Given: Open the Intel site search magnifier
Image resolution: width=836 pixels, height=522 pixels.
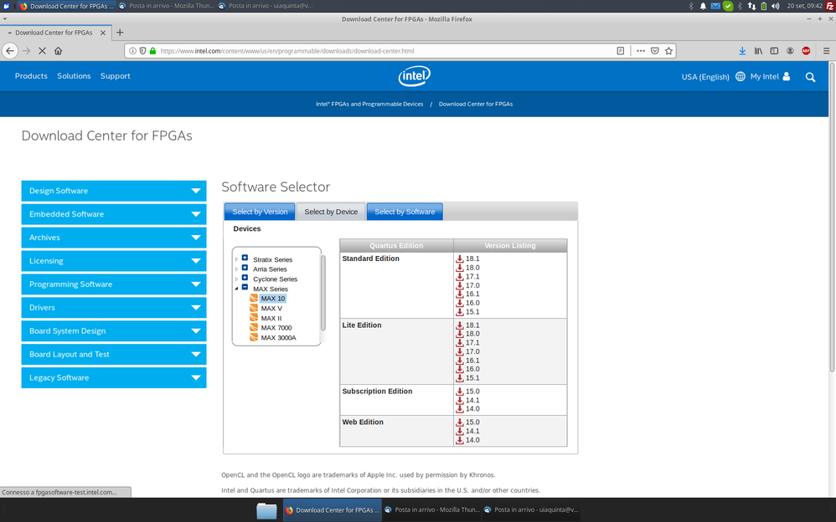Looking at the screenshot, I should click(810, 77).
